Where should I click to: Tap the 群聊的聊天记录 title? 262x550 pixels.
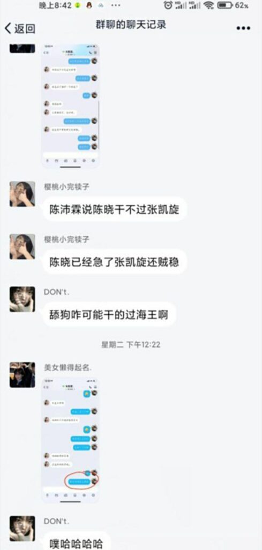pyautogui.click(x=131, y=25)
